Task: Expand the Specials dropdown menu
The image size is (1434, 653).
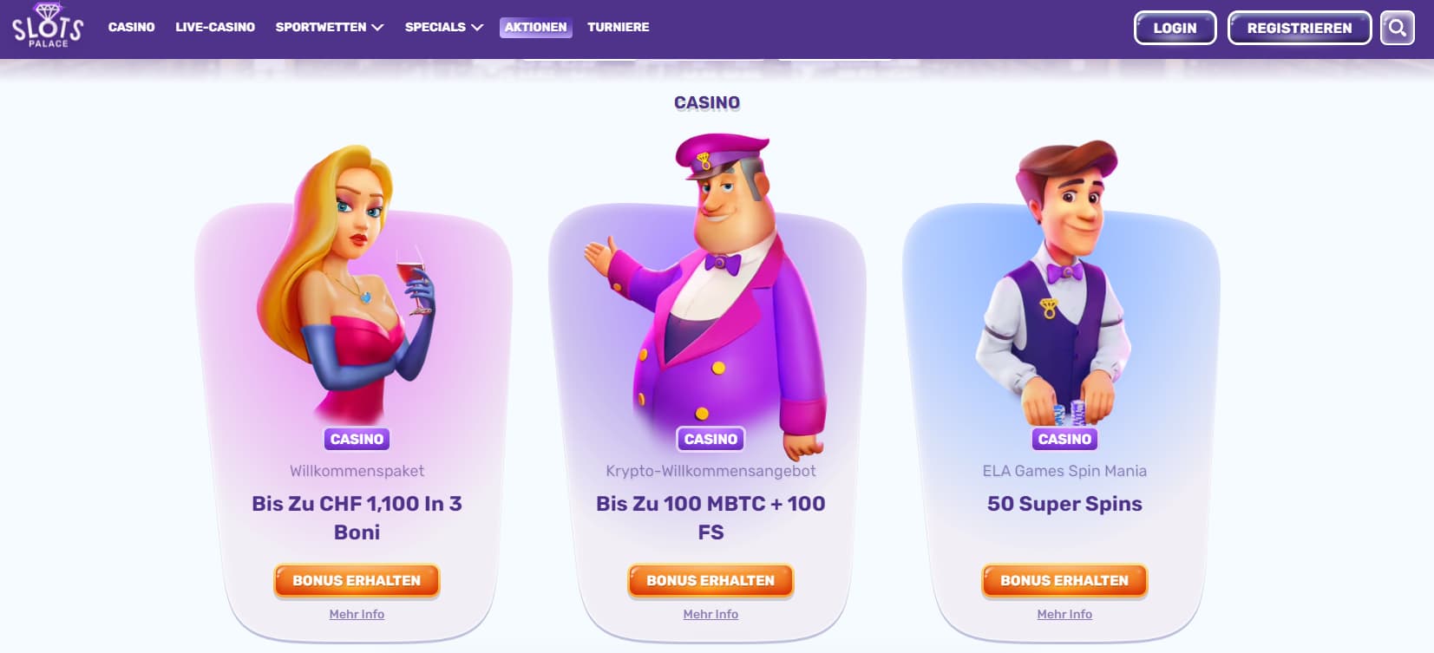Action: [x=443, y=27]
